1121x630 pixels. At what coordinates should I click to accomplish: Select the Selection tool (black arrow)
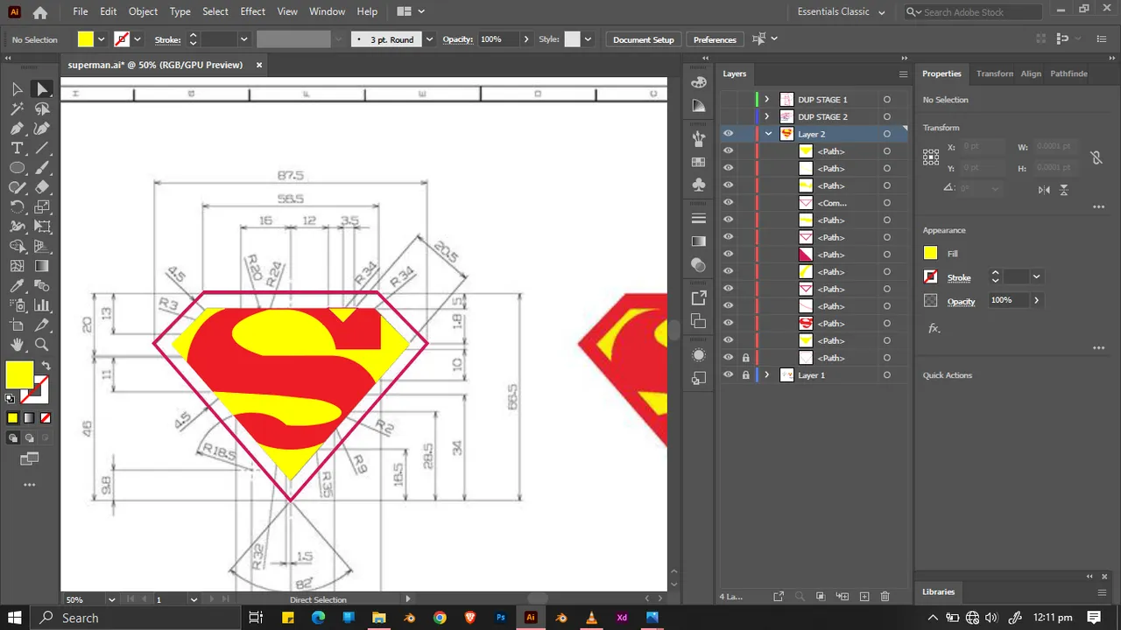[17, 88]
